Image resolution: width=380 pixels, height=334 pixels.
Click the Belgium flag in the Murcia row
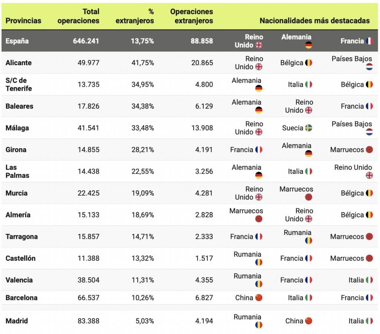tap(369, 193)
